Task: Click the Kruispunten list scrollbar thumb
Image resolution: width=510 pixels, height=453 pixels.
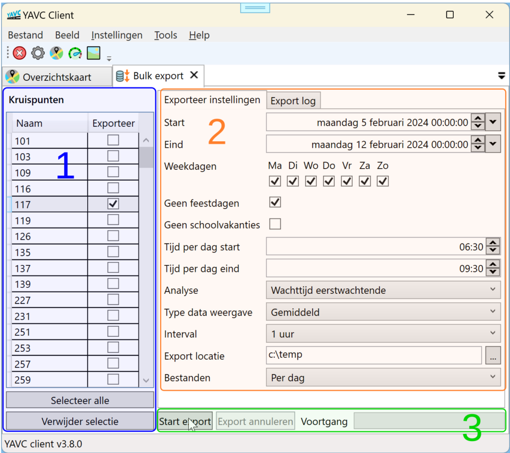Action: click(146, 158)
